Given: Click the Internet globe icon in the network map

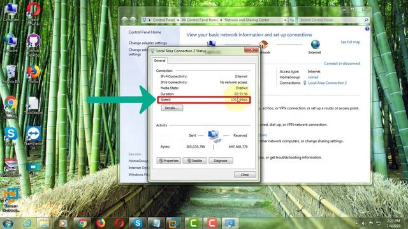Looking at the screenshot, I should coord(315,45).
